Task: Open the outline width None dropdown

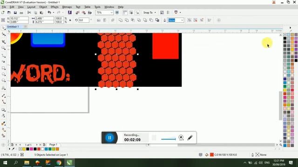Action: click(x=182, y=20)
